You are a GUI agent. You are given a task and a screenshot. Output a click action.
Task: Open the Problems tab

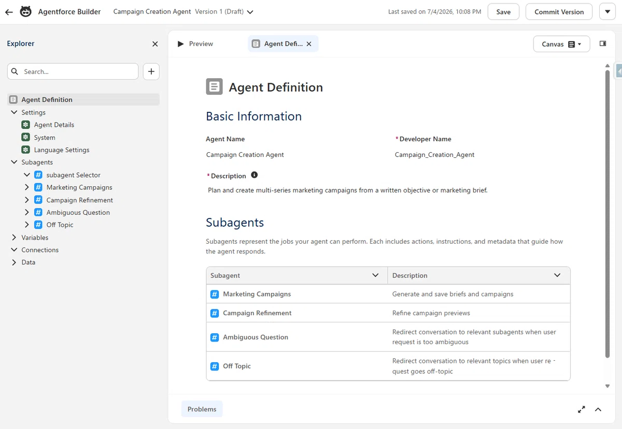pos(202,409)
